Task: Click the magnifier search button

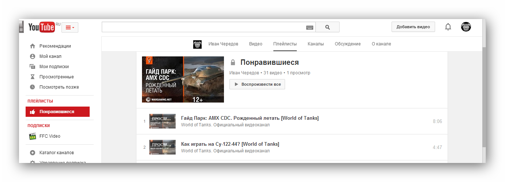Action: pos(328,27)
